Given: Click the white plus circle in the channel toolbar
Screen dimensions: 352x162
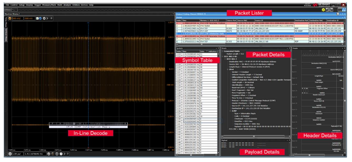Looking at the screenshot, I should coord(44,18).
